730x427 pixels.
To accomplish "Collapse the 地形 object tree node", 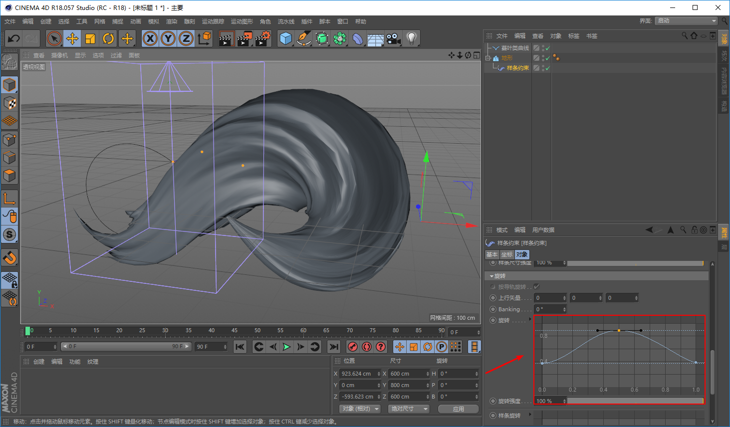I will click(x=488, y=58).
